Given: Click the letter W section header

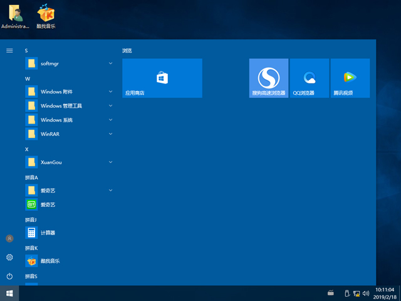Looking at the screenshot, I should click(28, 78).
